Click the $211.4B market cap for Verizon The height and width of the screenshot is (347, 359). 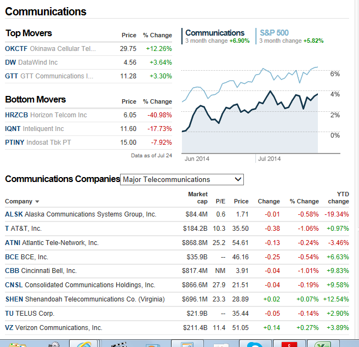click(195, 328)
